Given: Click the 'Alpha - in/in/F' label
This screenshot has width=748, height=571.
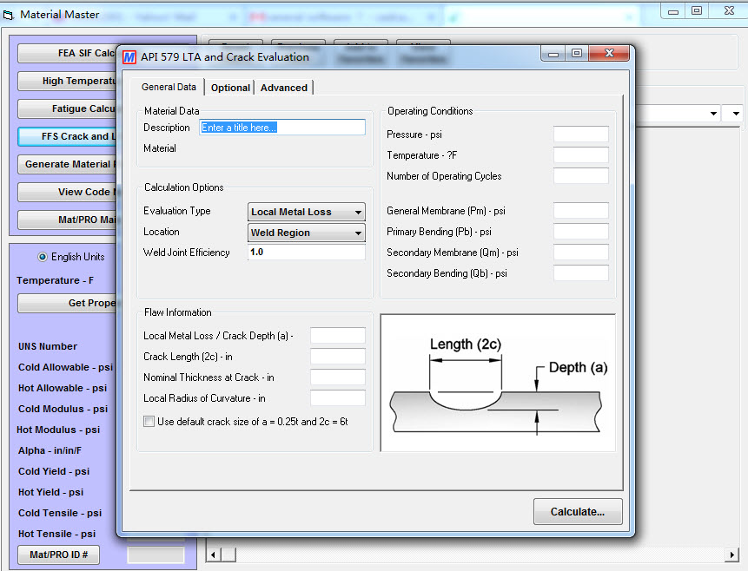Looking at the screenshot, I should click(x=50, y=450).
